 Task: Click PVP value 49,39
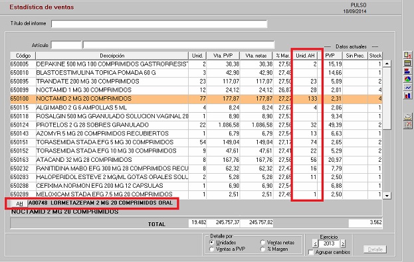coord(335,125)
